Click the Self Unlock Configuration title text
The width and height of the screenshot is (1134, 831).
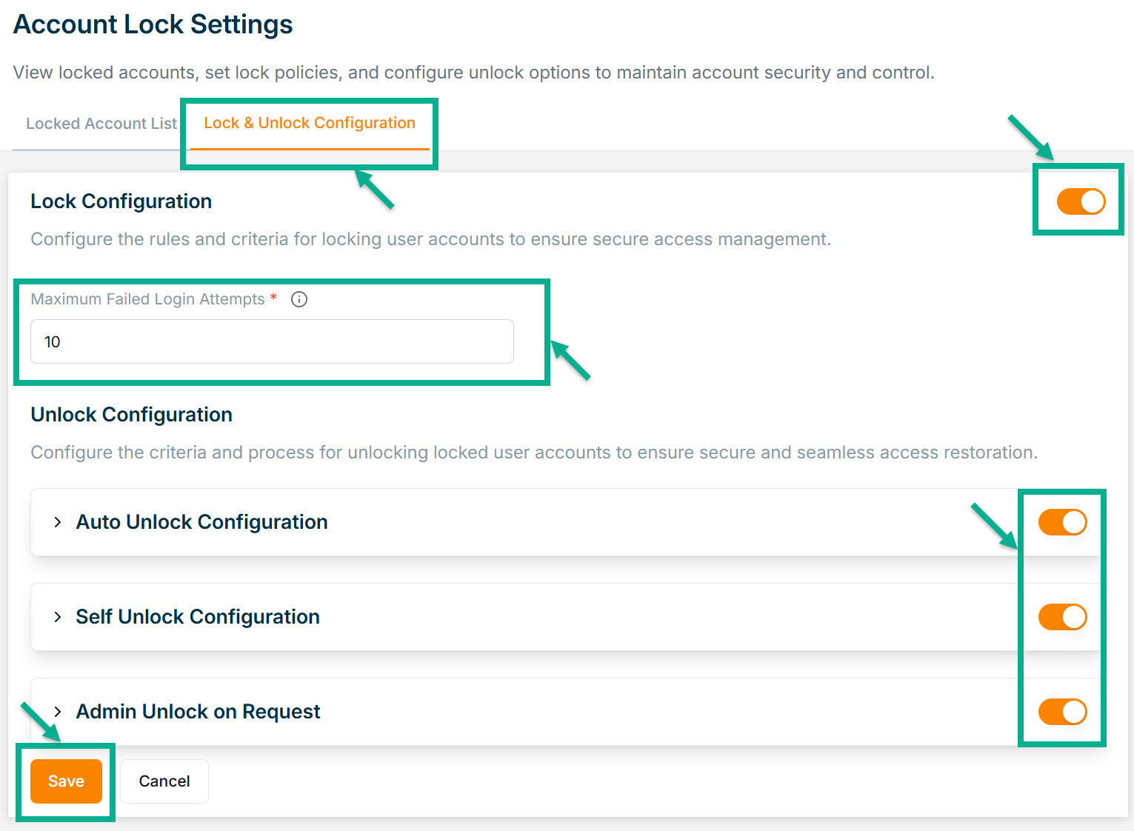(x=198, y=617)
